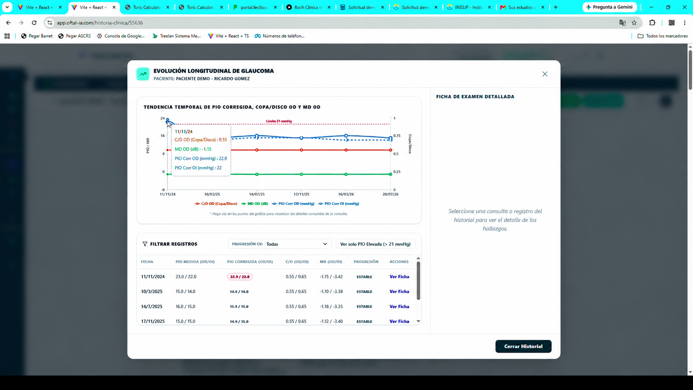This screenshot has width=693, height=390.
Task: Click the translate page icon in address bar
Action: tap(622, 23)
